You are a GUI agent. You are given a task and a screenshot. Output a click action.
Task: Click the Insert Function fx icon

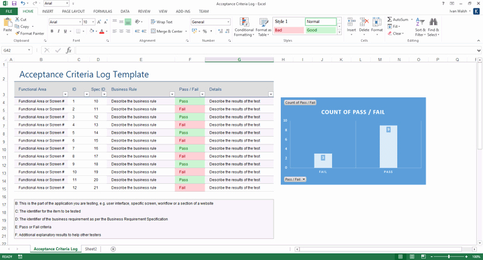(x=69, y=50)
